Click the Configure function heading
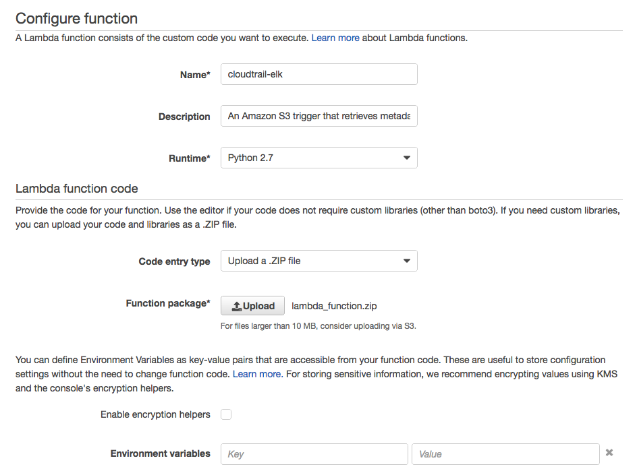635x475 pixels. [76, 19]
